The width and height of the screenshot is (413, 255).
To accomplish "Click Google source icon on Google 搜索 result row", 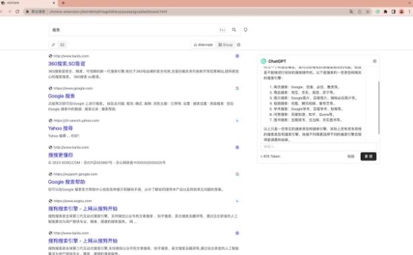I will click(x=237, y=88).
